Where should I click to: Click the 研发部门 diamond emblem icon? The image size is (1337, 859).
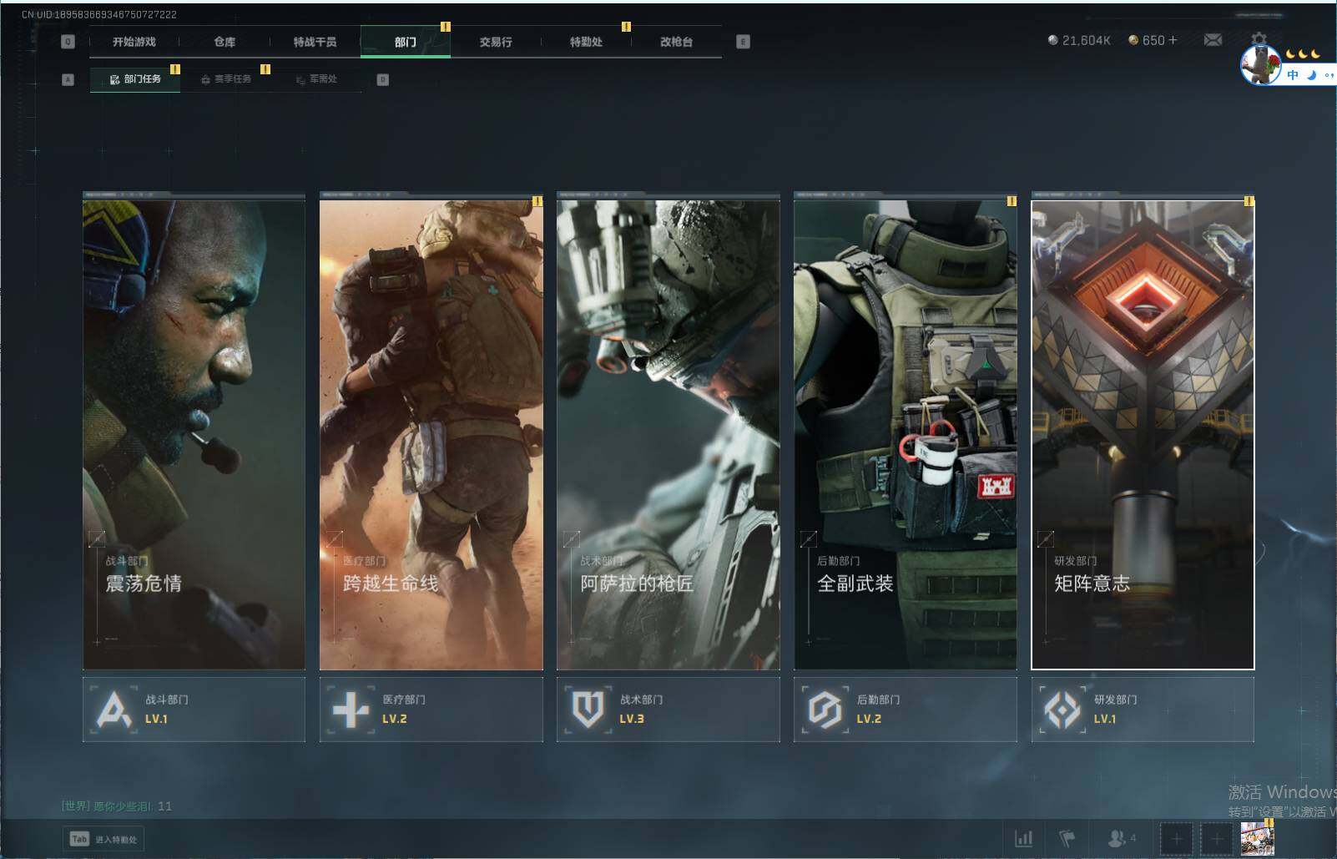point(1062,710)
